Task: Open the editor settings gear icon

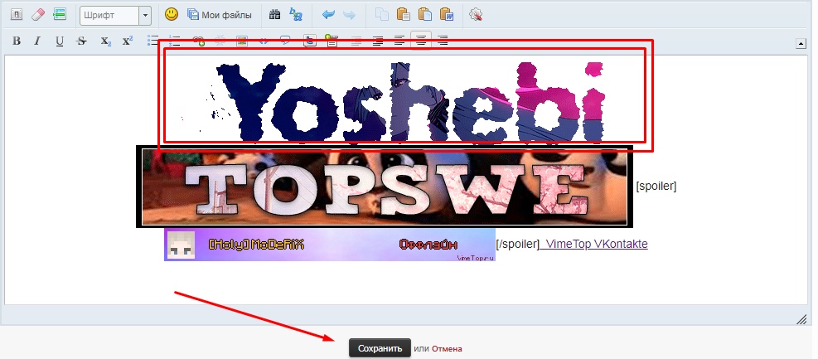Action: pos(475,15)
